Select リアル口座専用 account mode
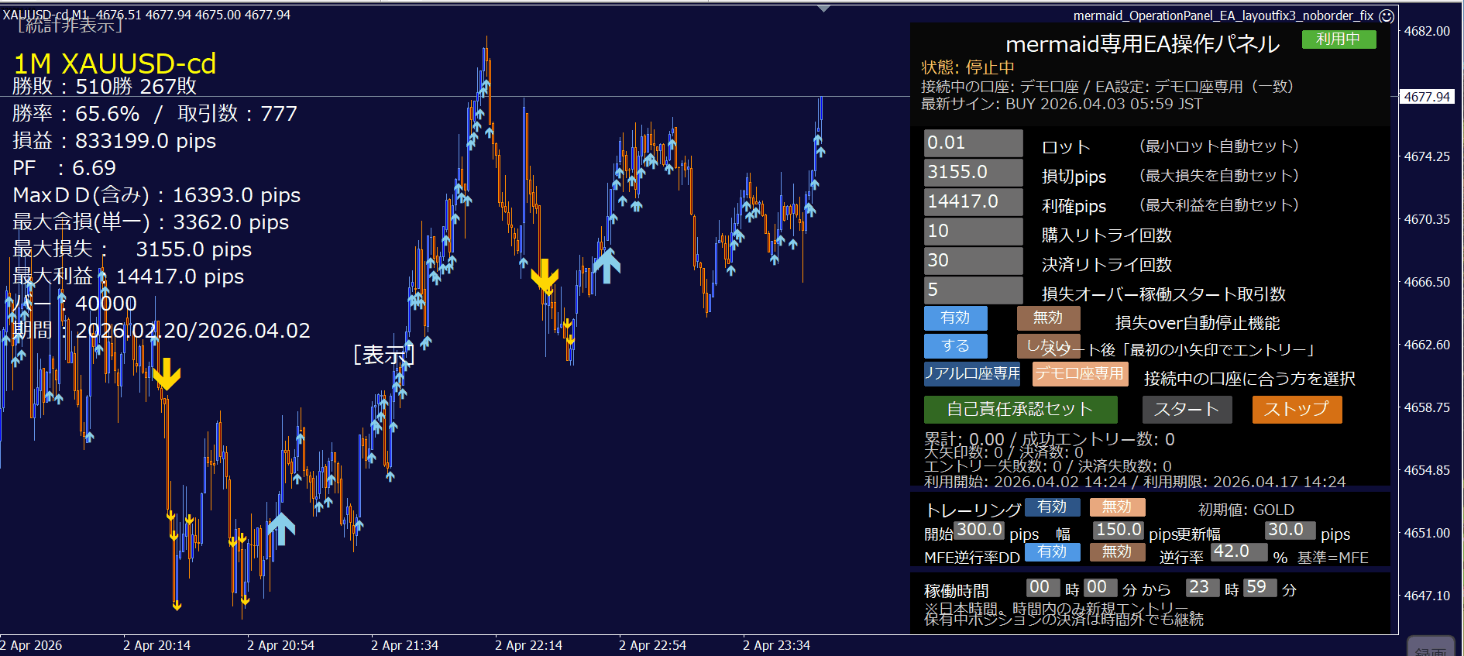The image size is (1464, 656). 972,374
